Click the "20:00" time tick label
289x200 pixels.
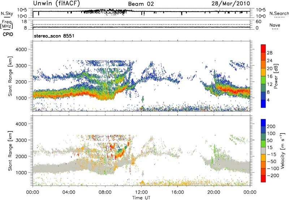pos(213,192)
